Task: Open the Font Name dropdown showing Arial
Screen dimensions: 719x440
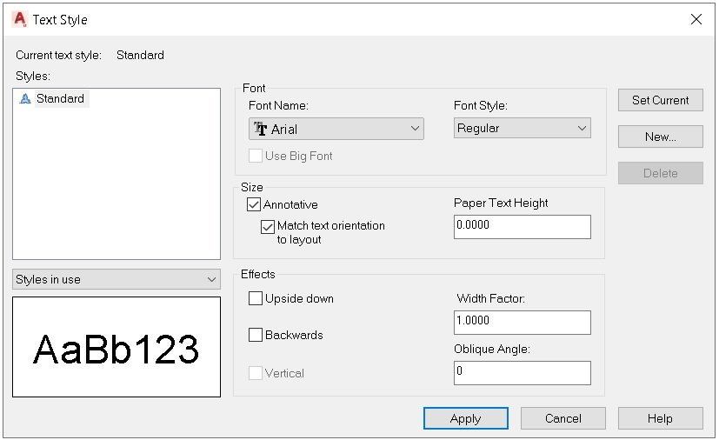Action: click(336, 129)
